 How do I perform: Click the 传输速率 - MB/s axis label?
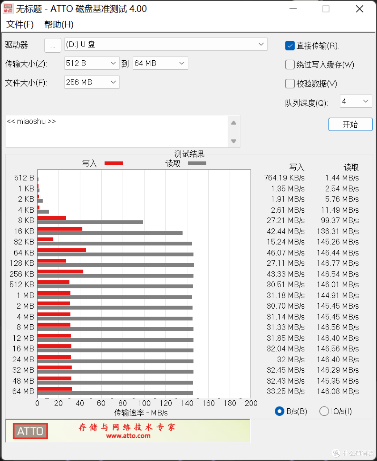pyautogui.click(x=141, y=413)
